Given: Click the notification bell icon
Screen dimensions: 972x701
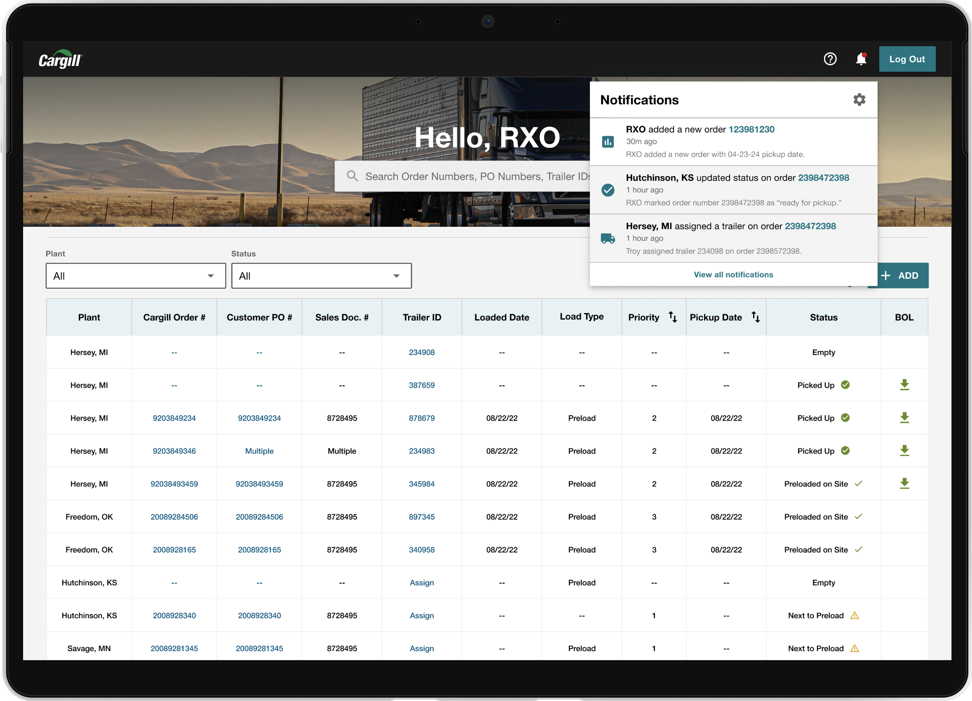Looking at the screenshot, I should [861, 59].
